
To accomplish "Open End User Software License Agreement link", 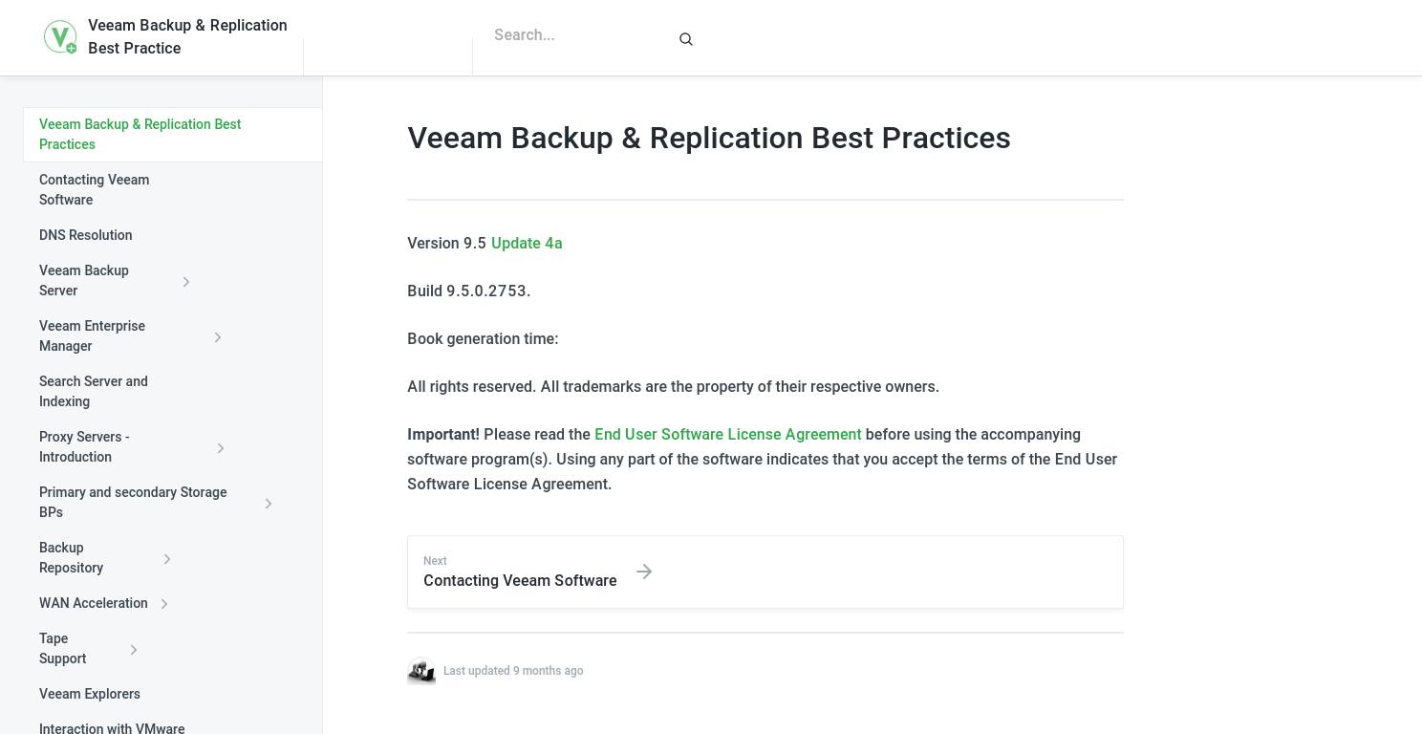I will [727, 434].
